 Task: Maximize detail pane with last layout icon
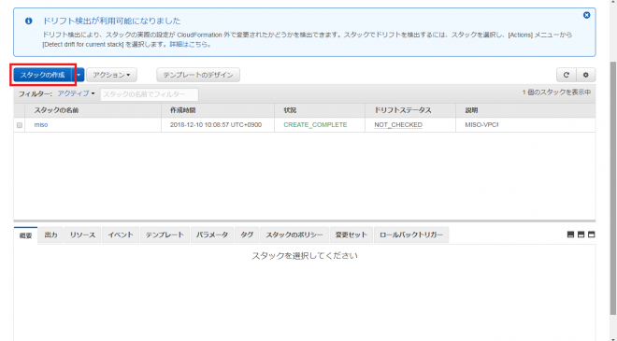(591, 234)
